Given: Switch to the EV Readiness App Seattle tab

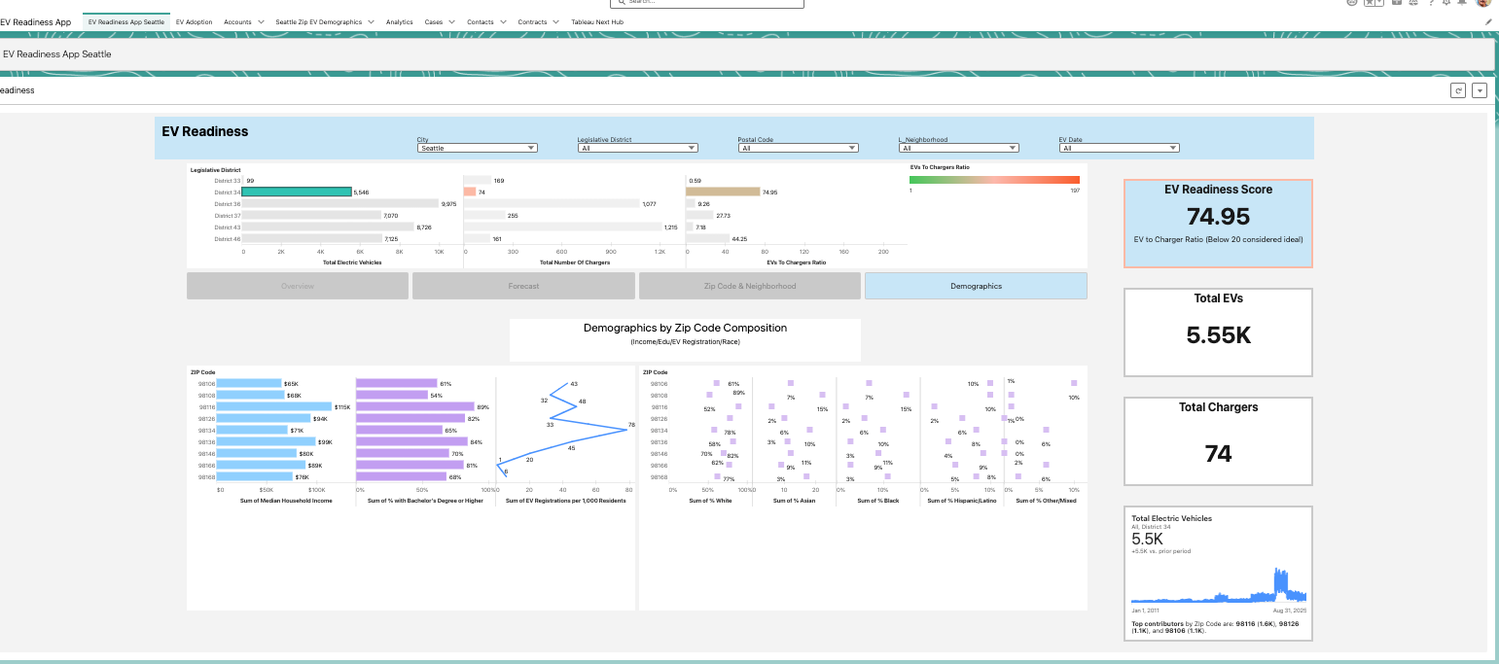Looking at the screenshot, I should coord(126,21).
